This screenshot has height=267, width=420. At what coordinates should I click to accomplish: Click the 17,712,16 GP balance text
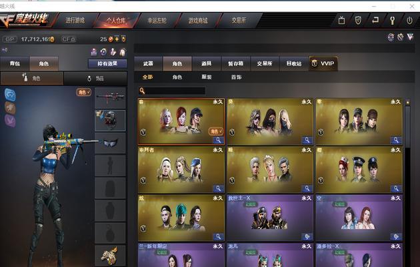pos(35,39)
